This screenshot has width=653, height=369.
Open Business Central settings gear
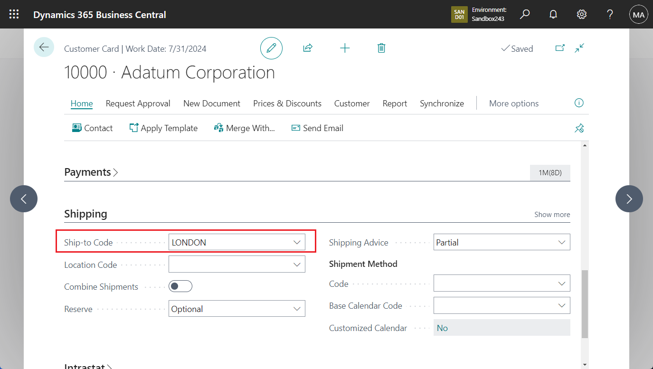tap(581, 14)
